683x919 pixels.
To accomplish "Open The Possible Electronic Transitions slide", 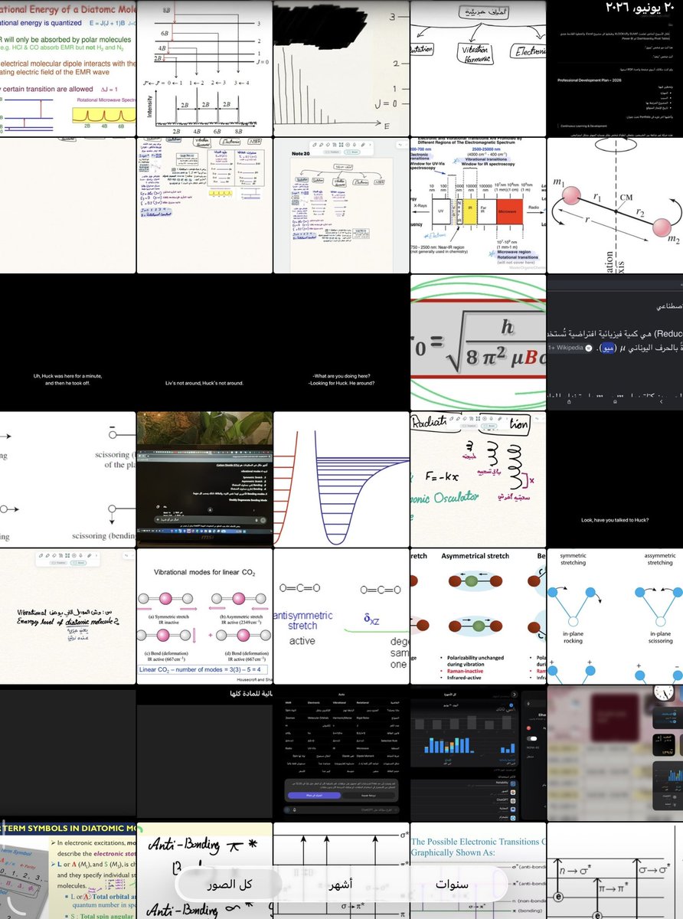I will tap(478, 871).
